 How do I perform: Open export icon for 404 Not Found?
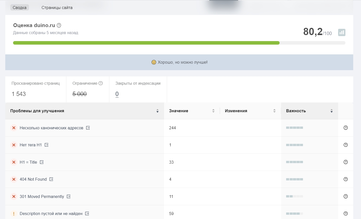[x=51, y=179]
